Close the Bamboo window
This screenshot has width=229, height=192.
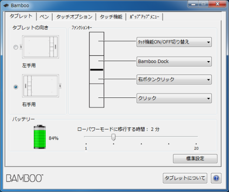218,4
